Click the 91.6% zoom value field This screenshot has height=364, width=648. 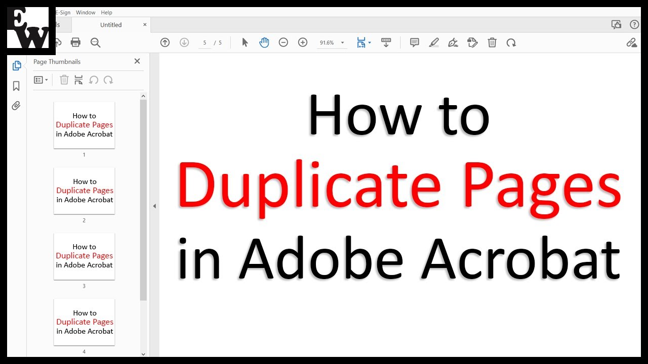pos(327,43)
